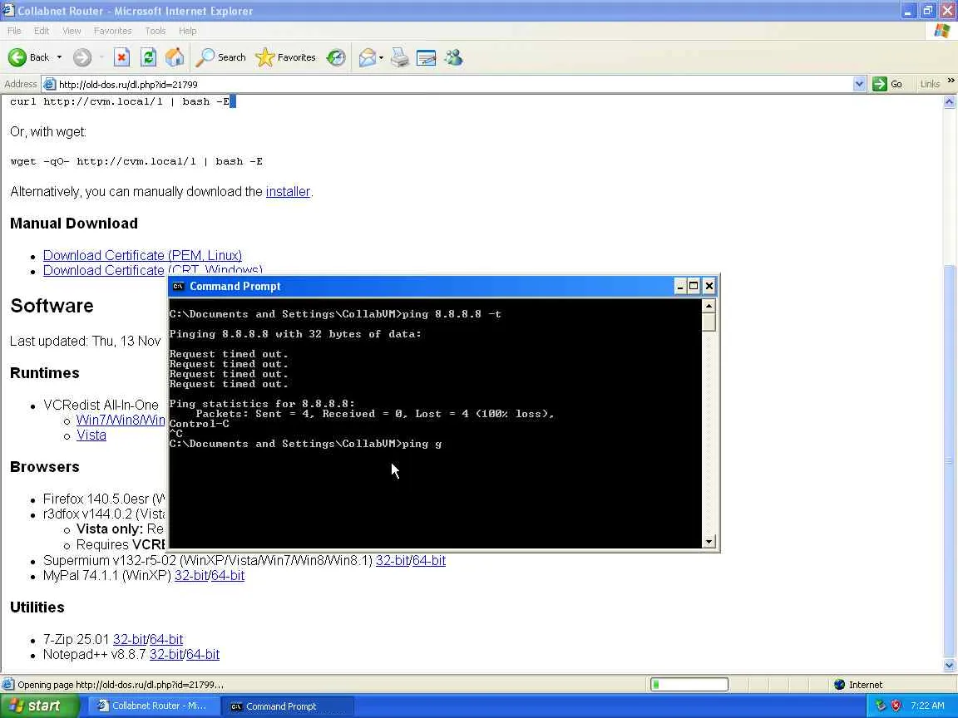The width and height of the screenshot is (958, 718).
Task: Click the Go button
Action: point(888,84)
